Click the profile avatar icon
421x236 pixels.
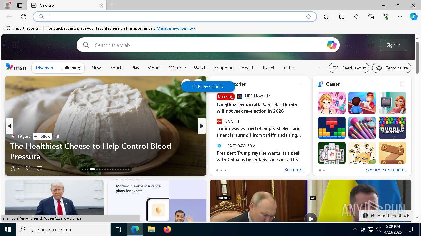(7, 5)
